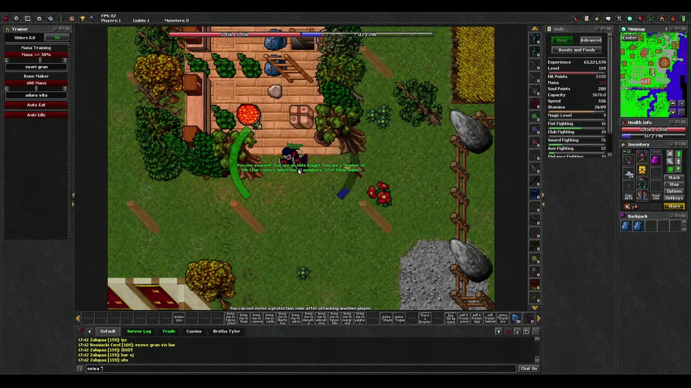Toggle the PvP skull mode in Inventory
Image resolution: width=691 pixels, height=388 pixels.
[x=679, y=169]
